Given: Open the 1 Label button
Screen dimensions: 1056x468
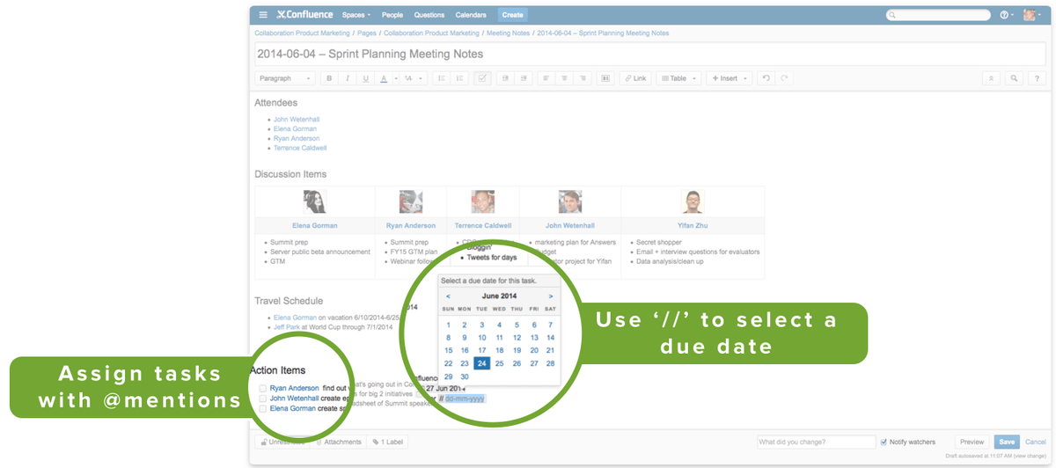Looking at the screenshot, I should pos(388,442).
